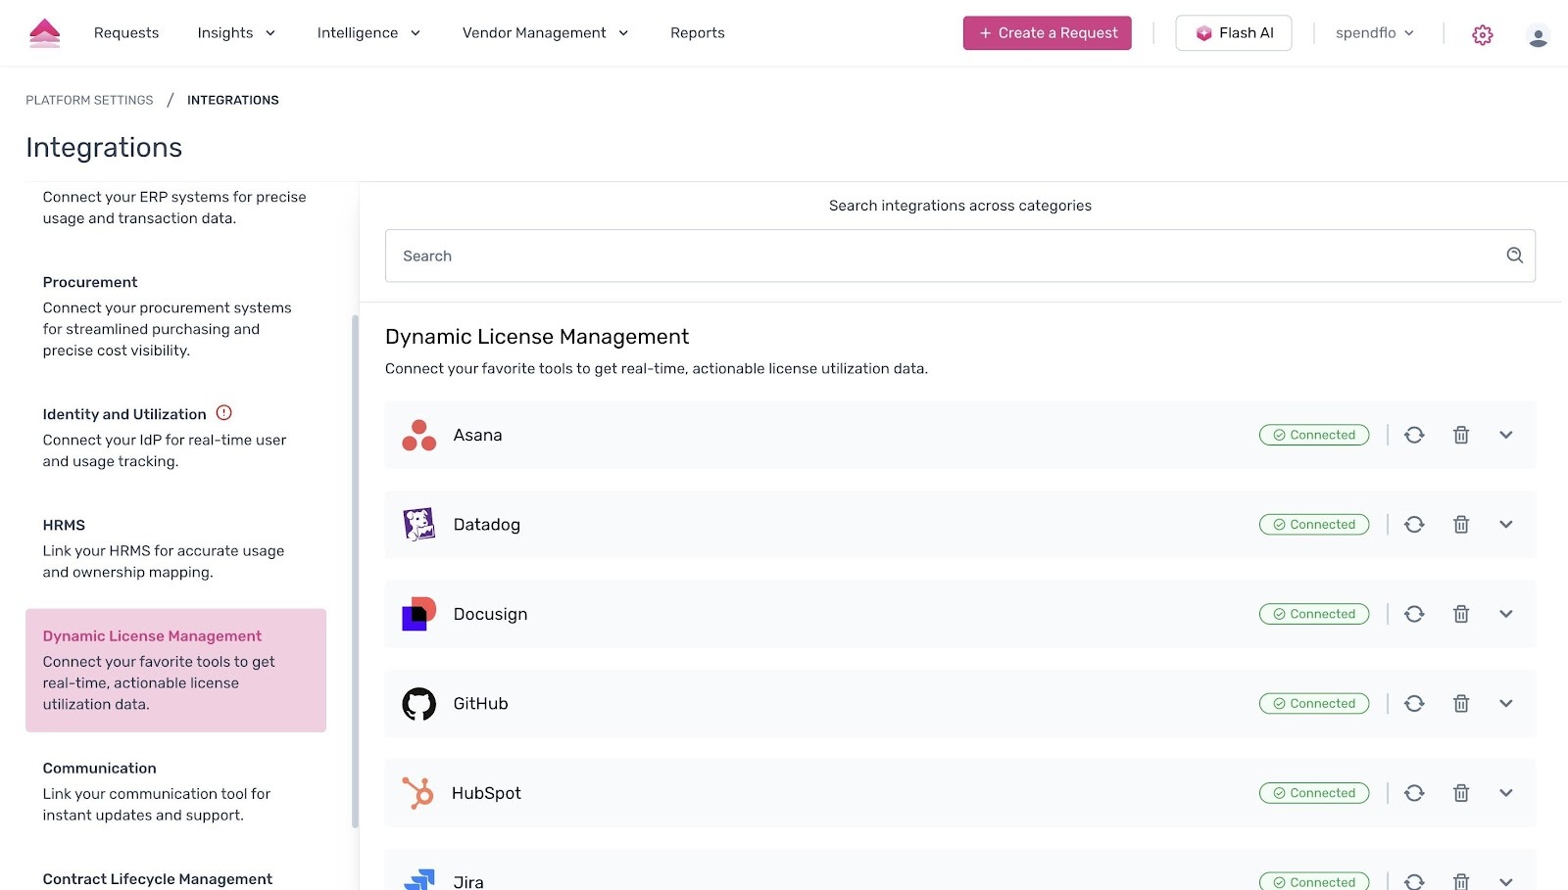Click Datadog Connected status badge
This screenshot has height=890, width=1568.
tap(1314, 525)
